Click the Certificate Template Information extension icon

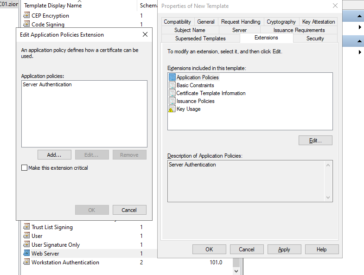click(x=172, y=93)
